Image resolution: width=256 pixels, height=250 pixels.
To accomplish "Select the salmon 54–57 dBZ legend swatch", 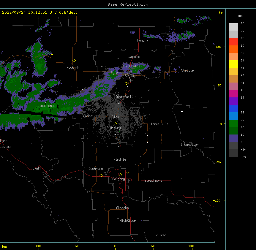I will pyautogui.click(x=233, y=56).
